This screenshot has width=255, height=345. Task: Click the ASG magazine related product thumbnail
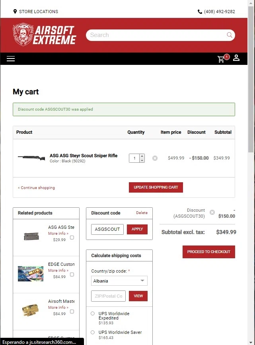(x=31, y=236)
